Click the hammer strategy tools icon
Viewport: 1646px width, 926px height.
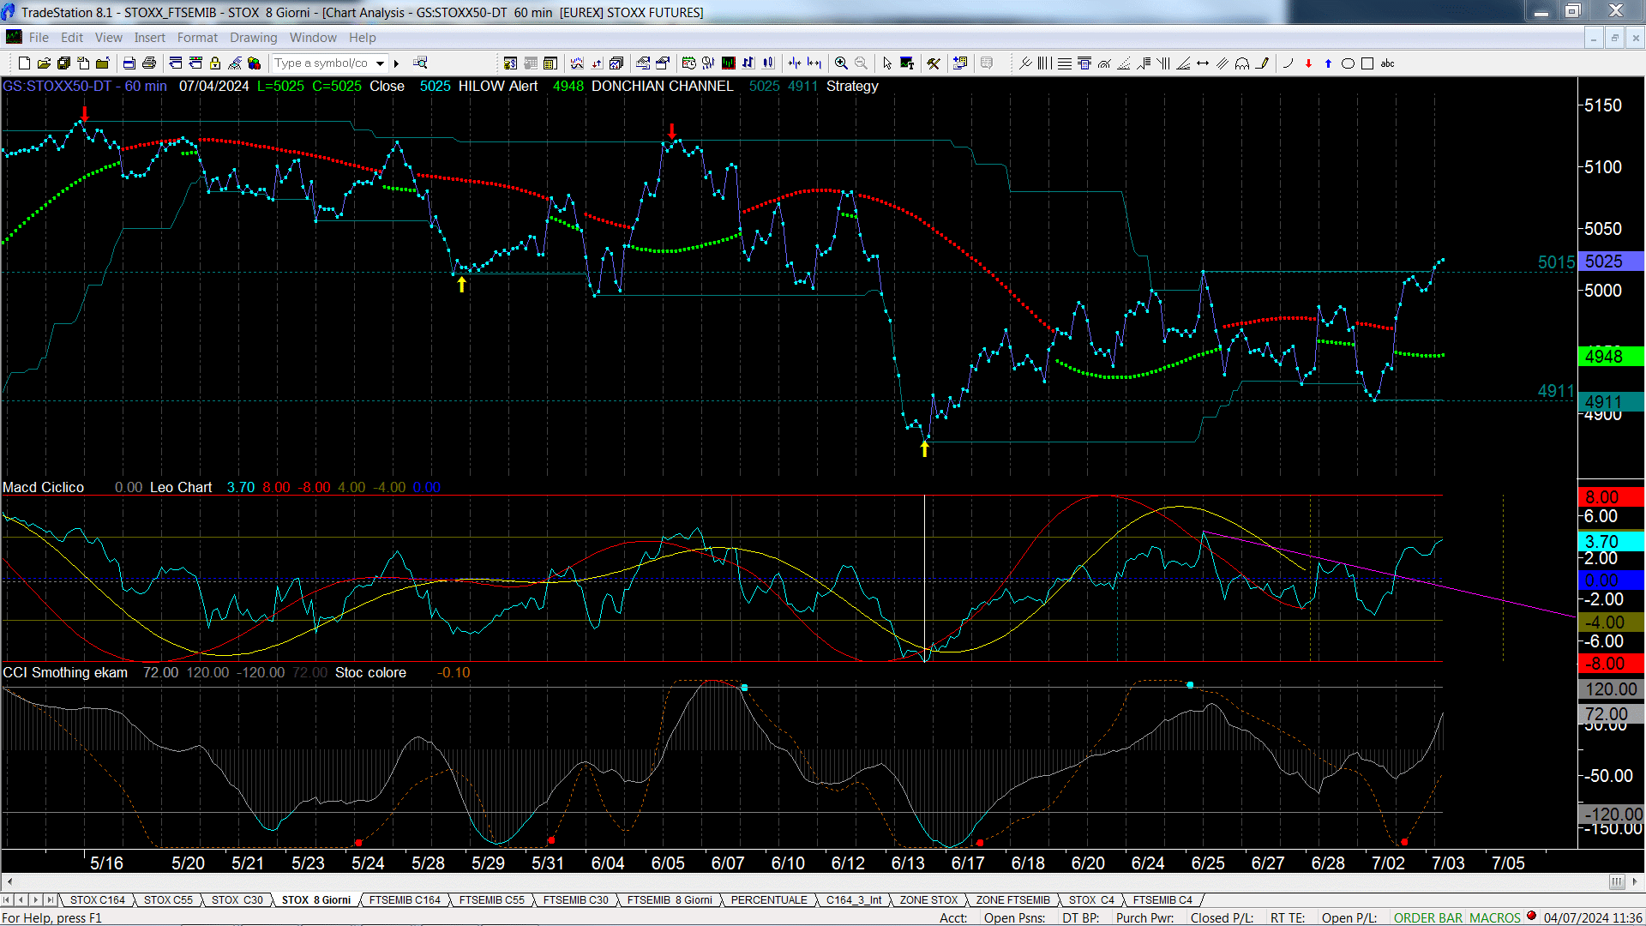tap(934, 63)
